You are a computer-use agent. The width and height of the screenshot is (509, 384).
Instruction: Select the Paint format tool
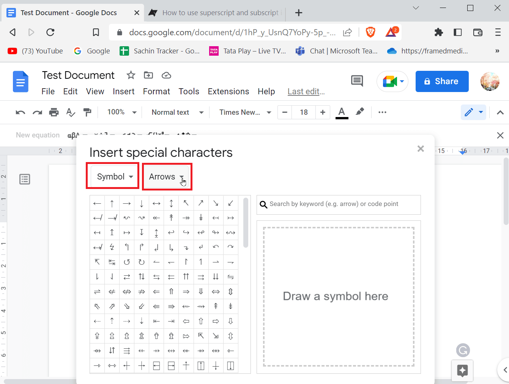(88, 112)
